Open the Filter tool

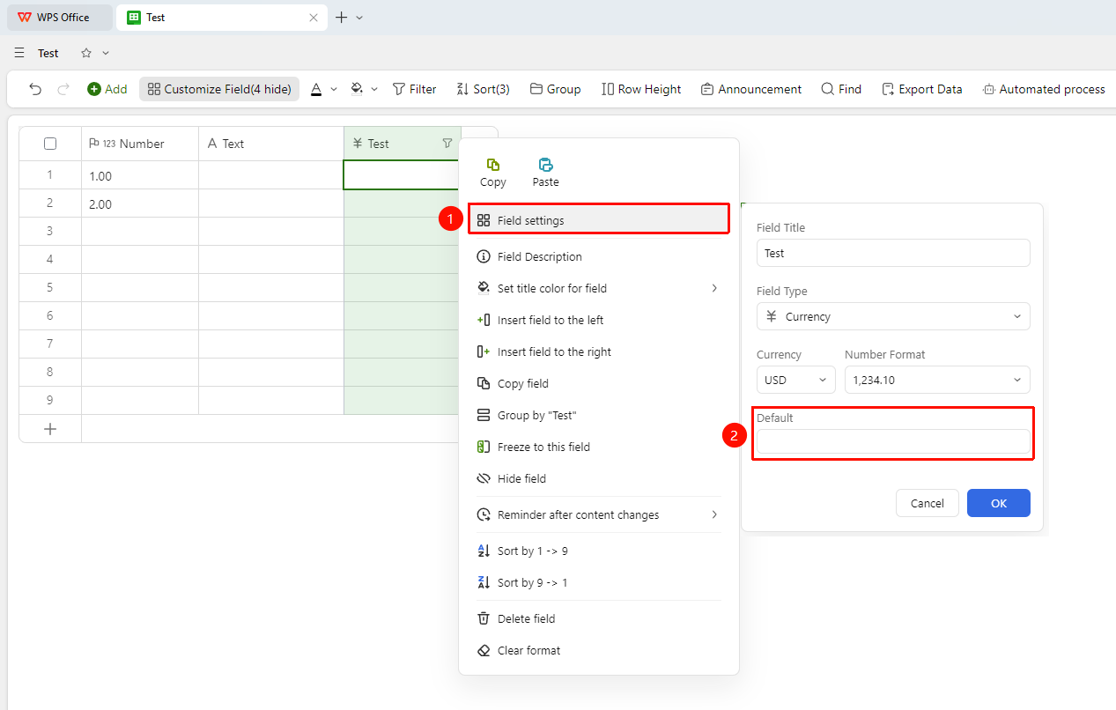[x=414, y=89]
